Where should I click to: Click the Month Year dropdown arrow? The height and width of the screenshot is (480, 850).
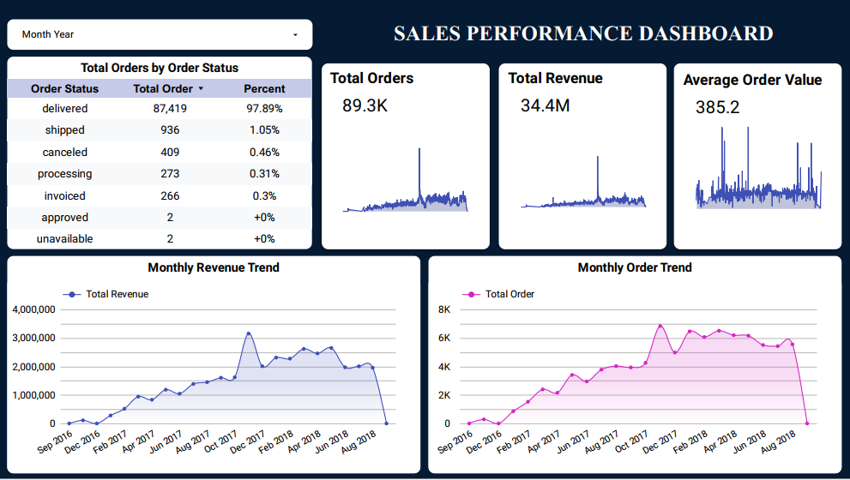(296, 35)
